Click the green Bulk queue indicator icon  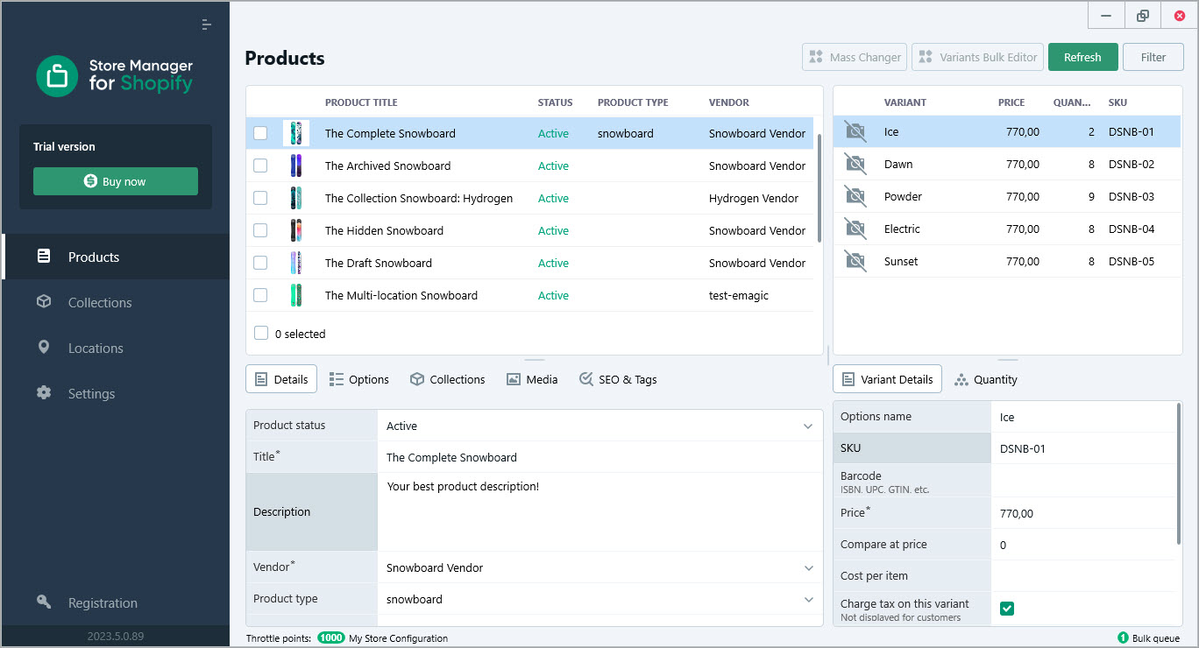pos(1123,637)
